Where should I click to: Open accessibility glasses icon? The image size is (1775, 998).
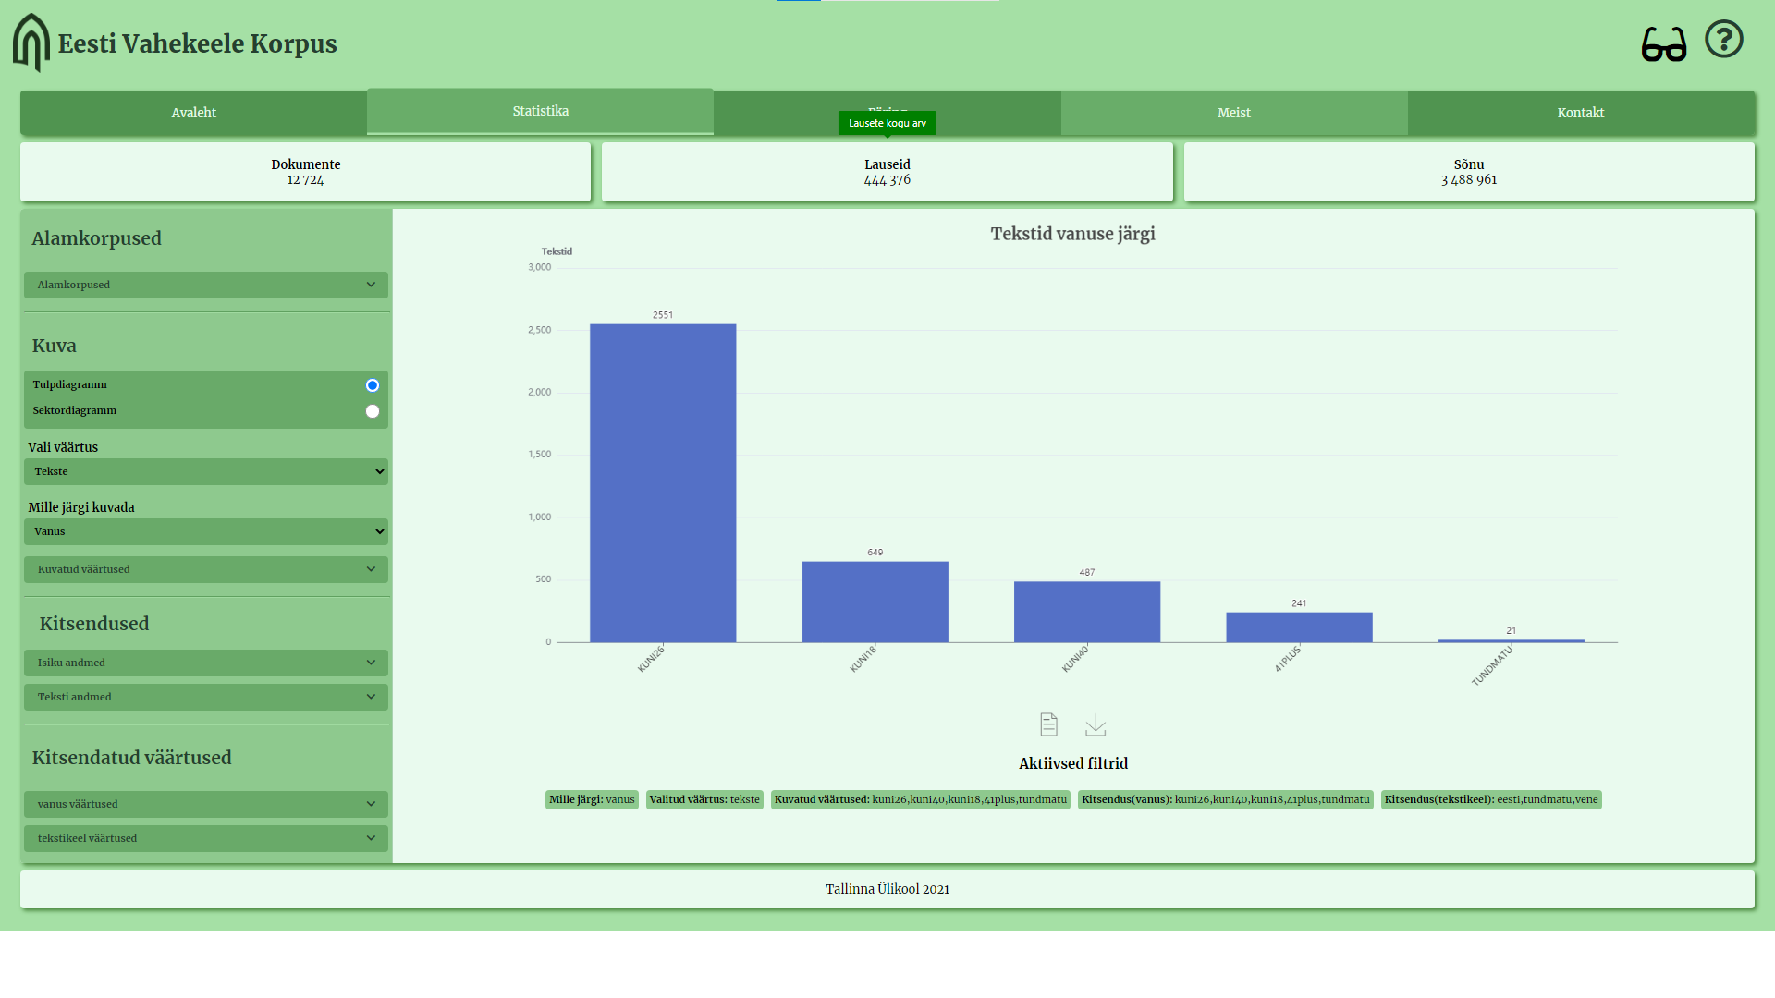pyautogui.click(x=1663, y=43)
